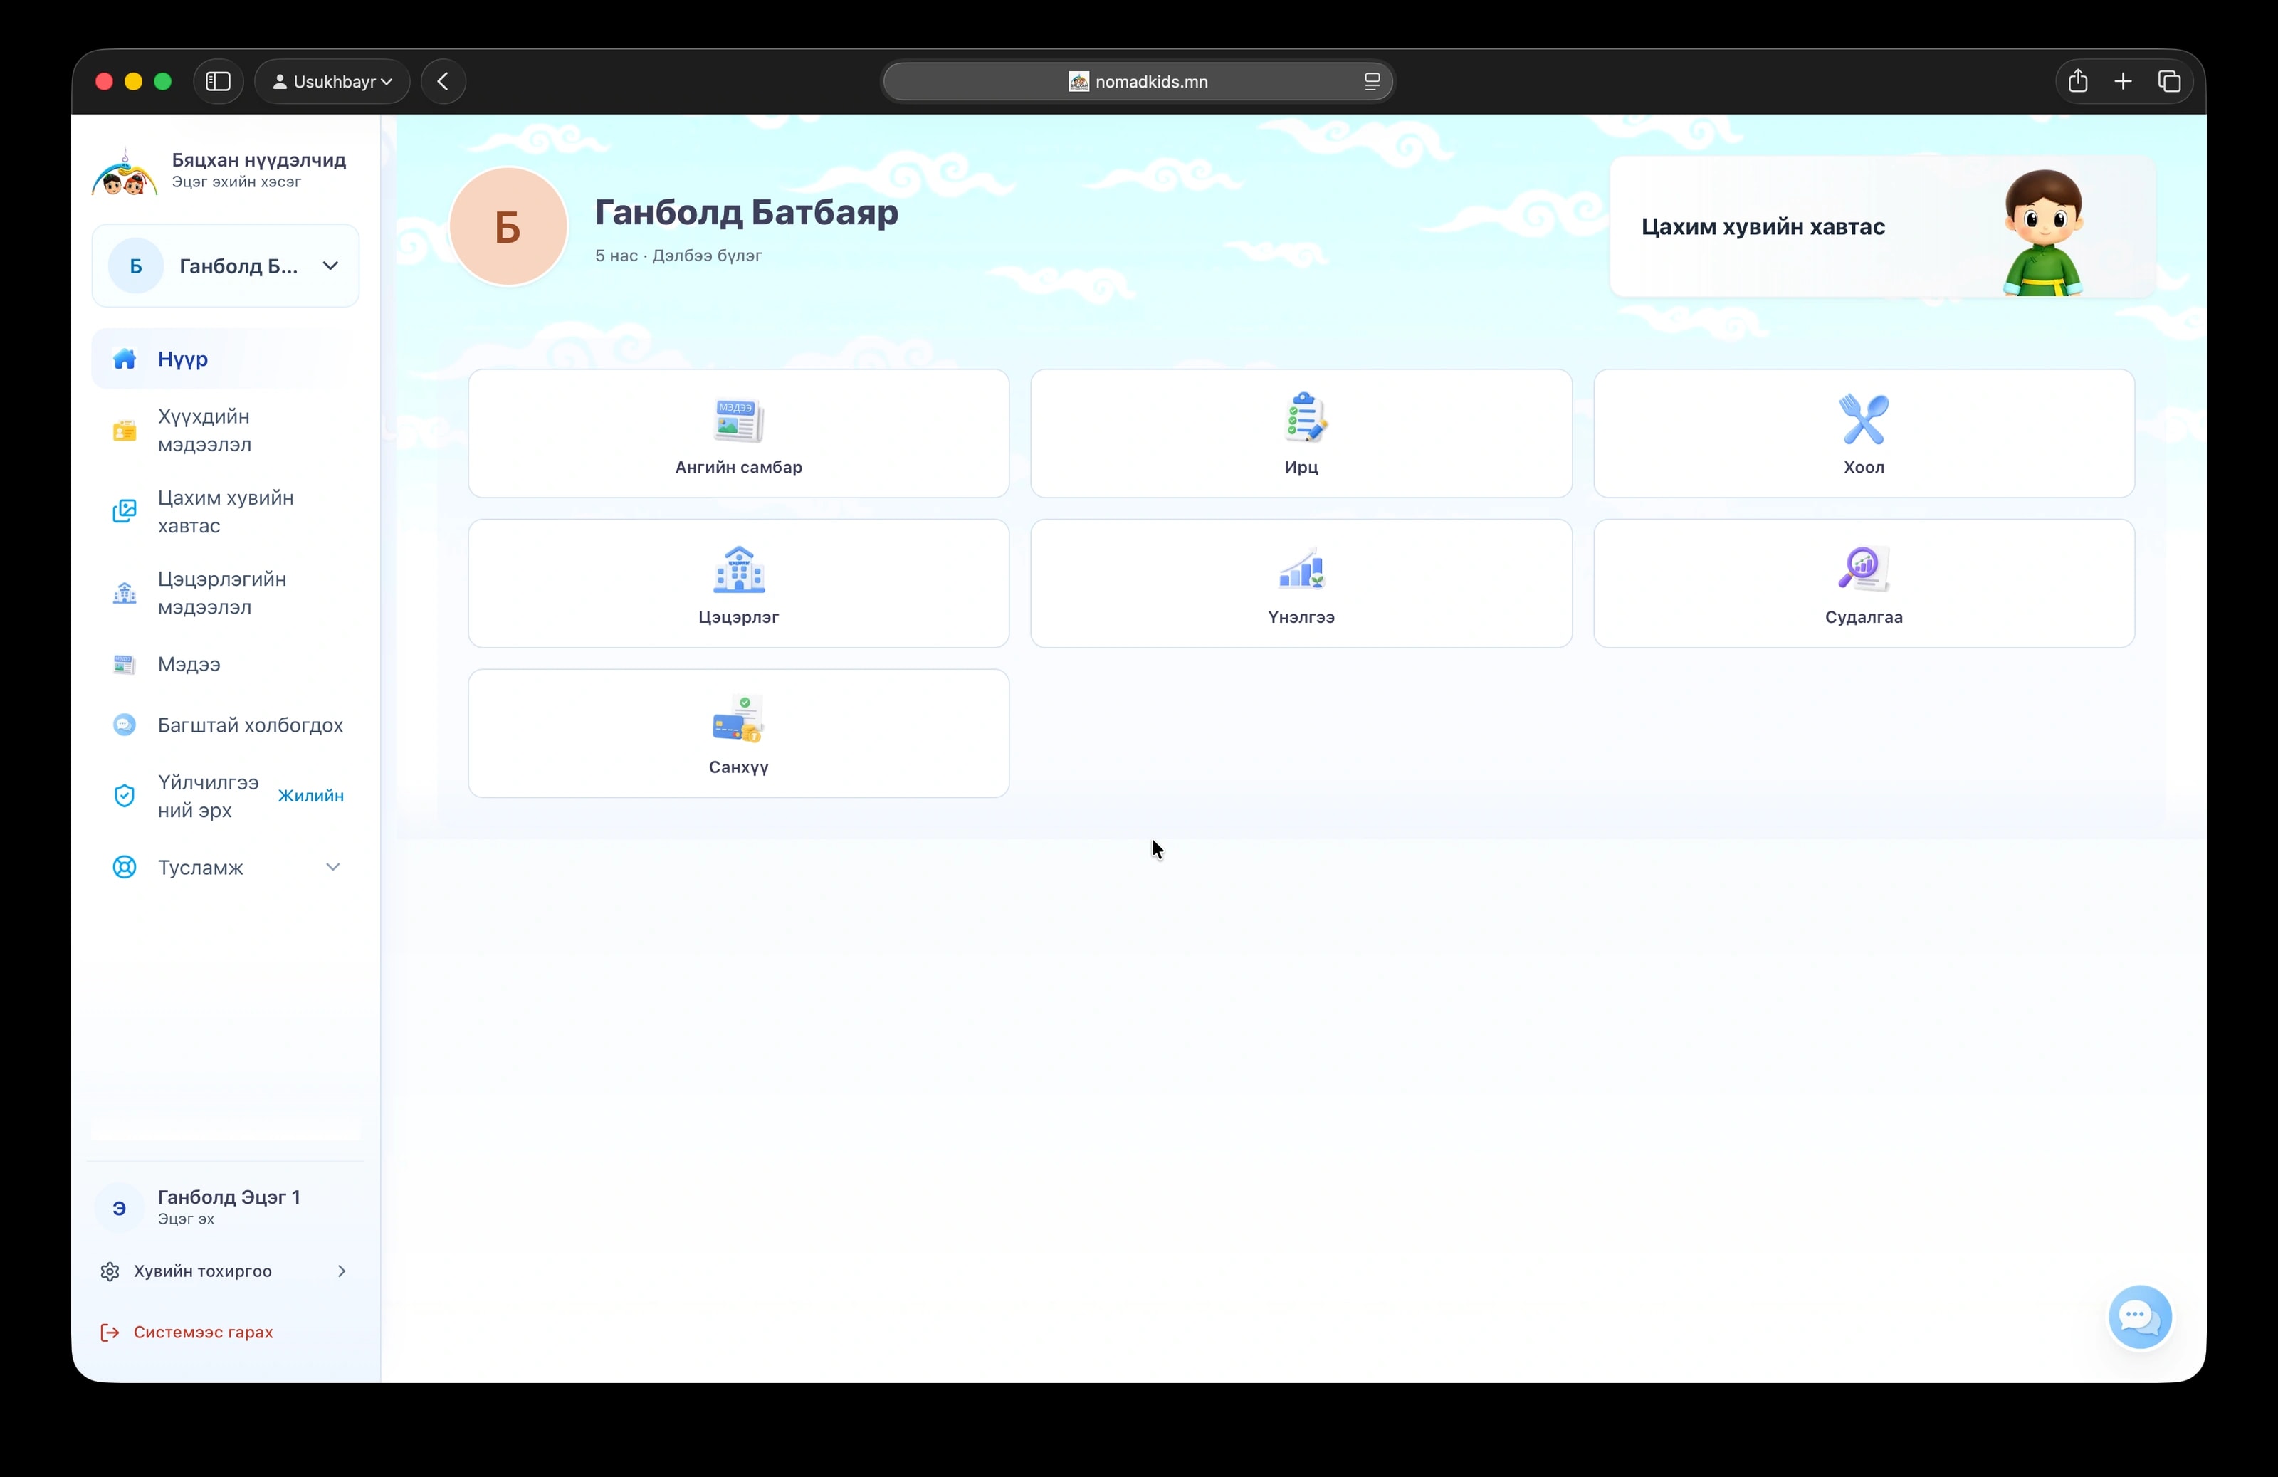The width and height of the screenshot is (2278, 1477).
Task: Expand the Тусламж menu chevron
Action: pyautogui.click(x=332, y=867)
